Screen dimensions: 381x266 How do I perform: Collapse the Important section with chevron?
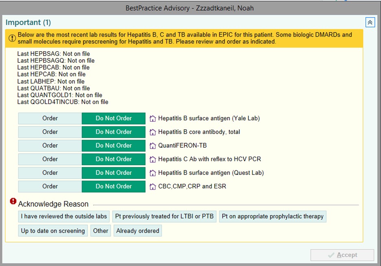coord(370,22)
